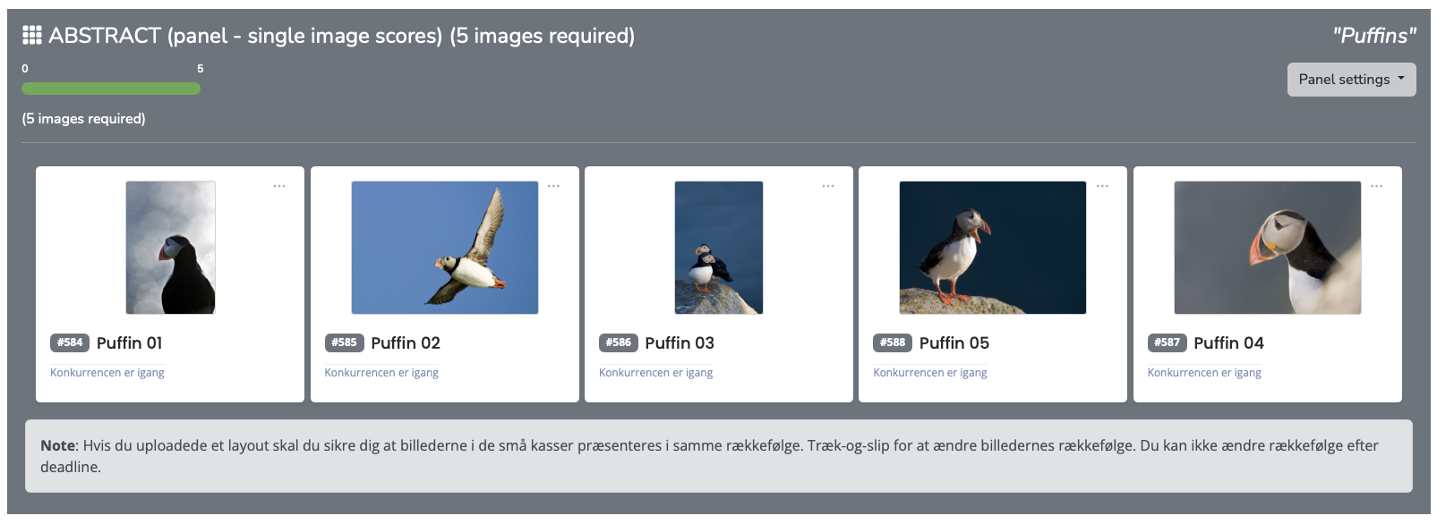Click 'Konkurrencen er igang' under Puffin 04
The height and width of the screenshot is (524, 1437).
1204,373
